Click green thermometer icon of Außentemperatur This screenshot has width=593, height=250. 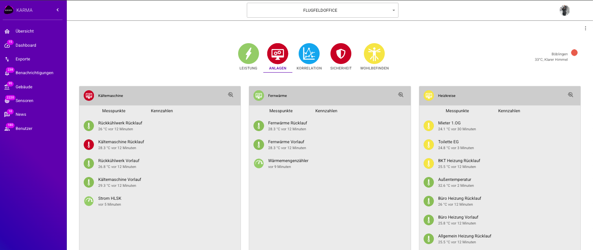428,182
